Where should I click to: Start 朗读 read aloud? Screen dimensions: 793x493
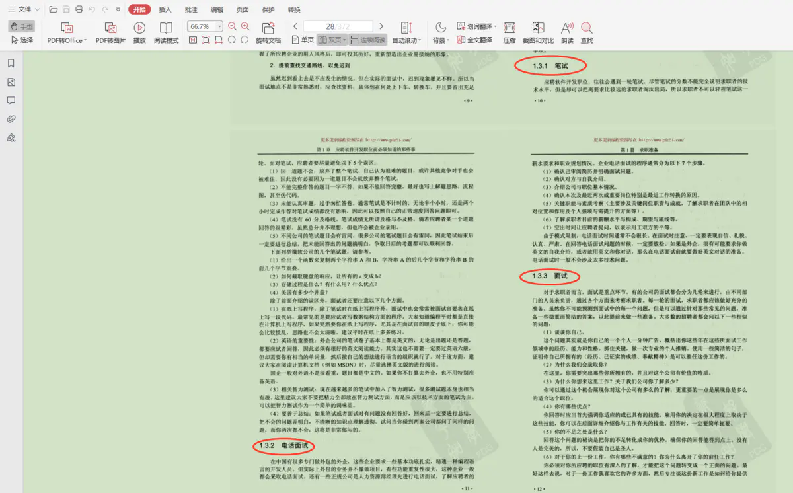[567, 33]
